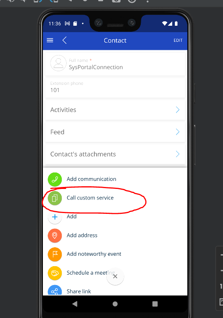Tap the Android home navigation button
The image size is (223, 318).
pos(115,304)
